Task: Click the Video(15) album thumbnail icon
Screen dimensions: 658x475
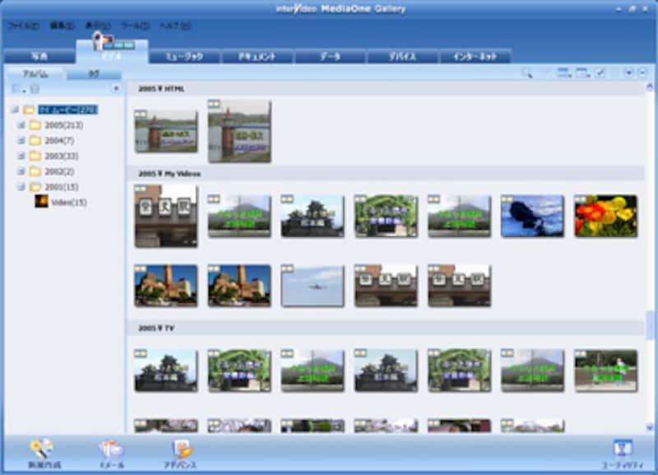Action: [x=41, y=202]
